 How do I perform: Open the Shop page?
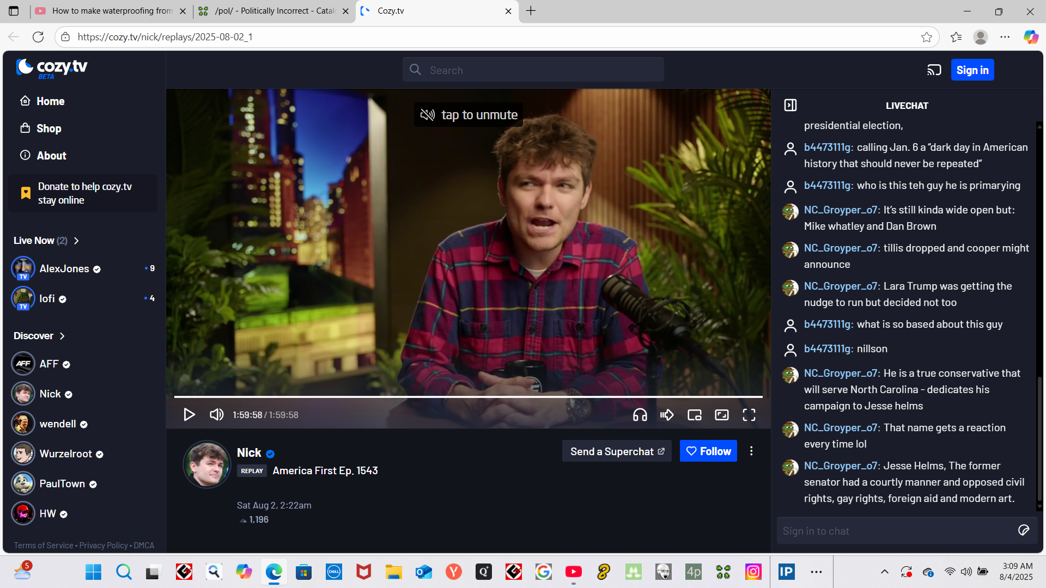tap(41, 128)
